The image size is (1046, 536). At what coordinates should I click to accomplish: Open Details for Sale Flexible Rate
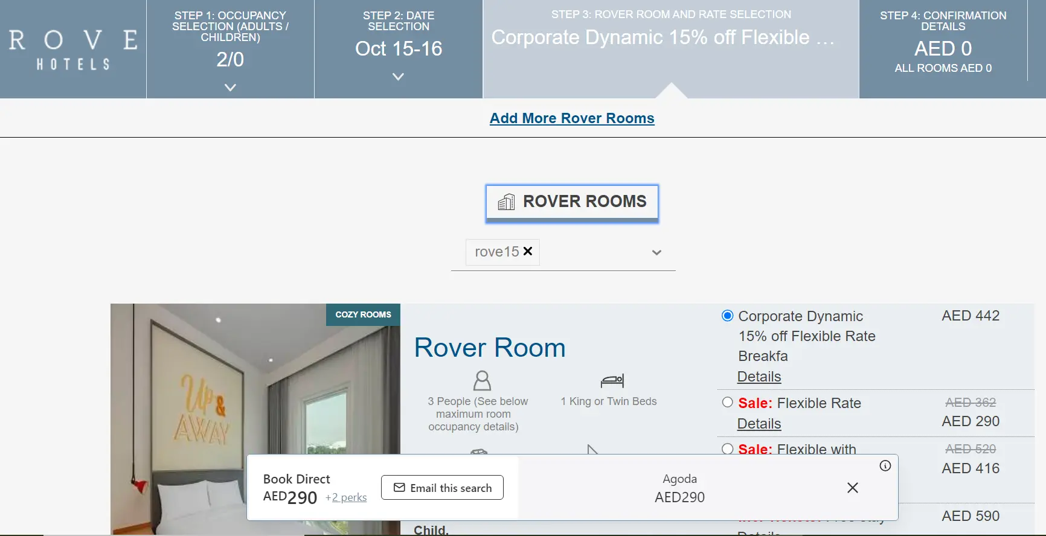pyautogui.click(x=759, y=424)
